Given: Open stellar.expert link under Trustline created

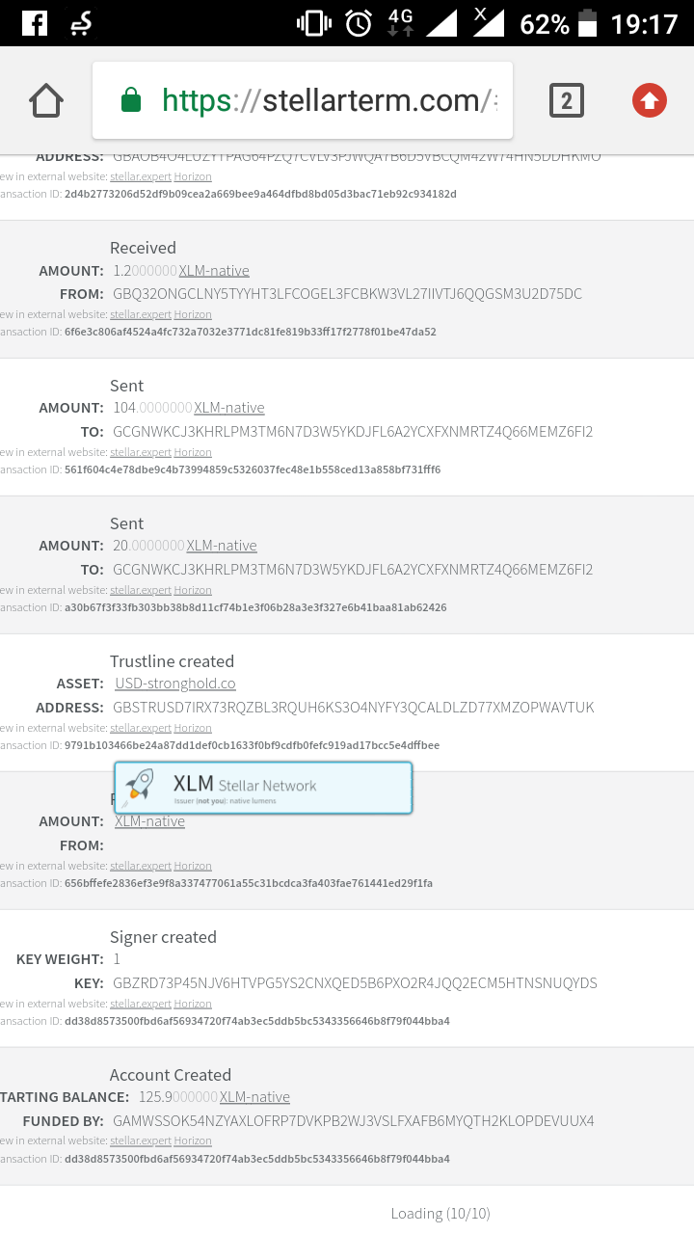Looking at the screenshot, I should point(141,728).
